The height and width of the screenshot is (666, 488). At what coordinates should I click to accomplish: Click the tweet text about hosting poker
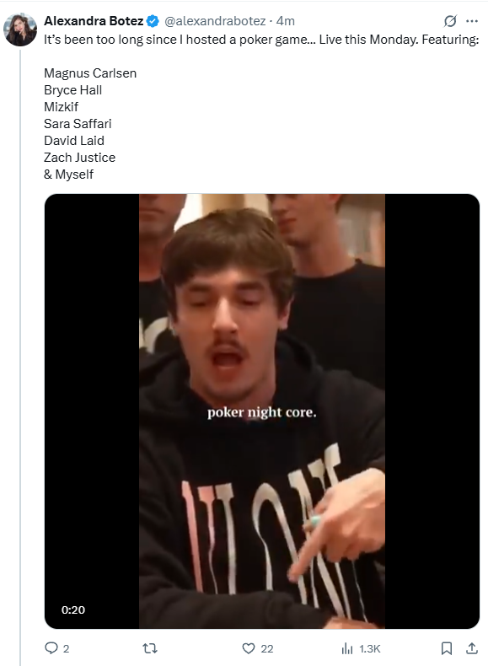[x=261, y=40]
